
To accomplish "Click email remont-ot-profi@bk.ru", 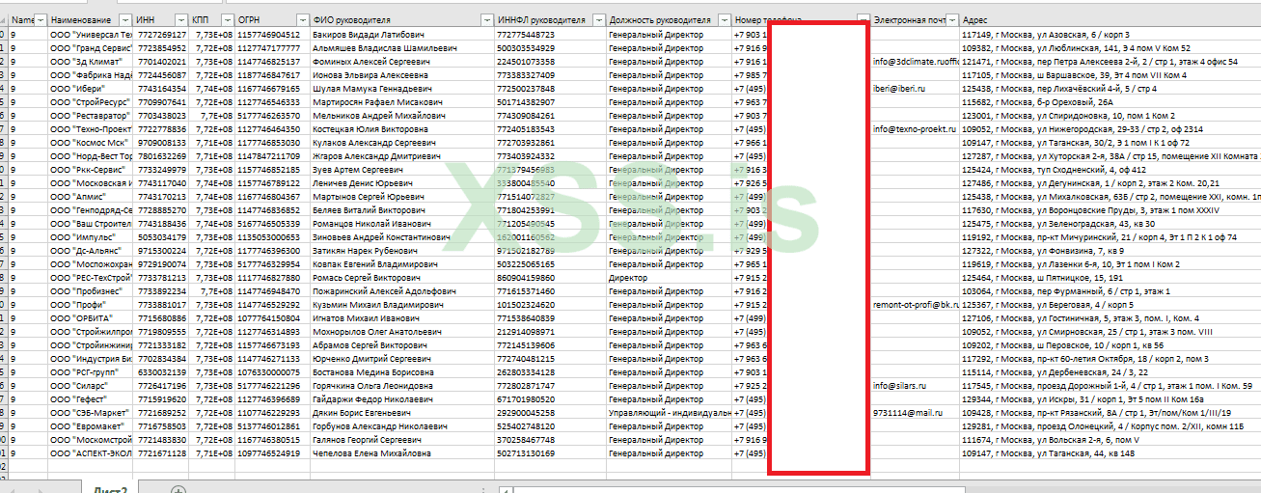I will 917,304.
